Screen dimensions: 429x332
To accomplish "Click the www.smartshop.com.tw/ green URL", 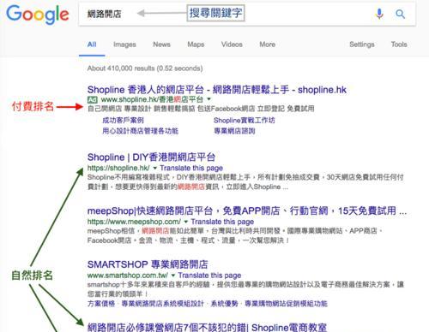I will tap(128, 276).
